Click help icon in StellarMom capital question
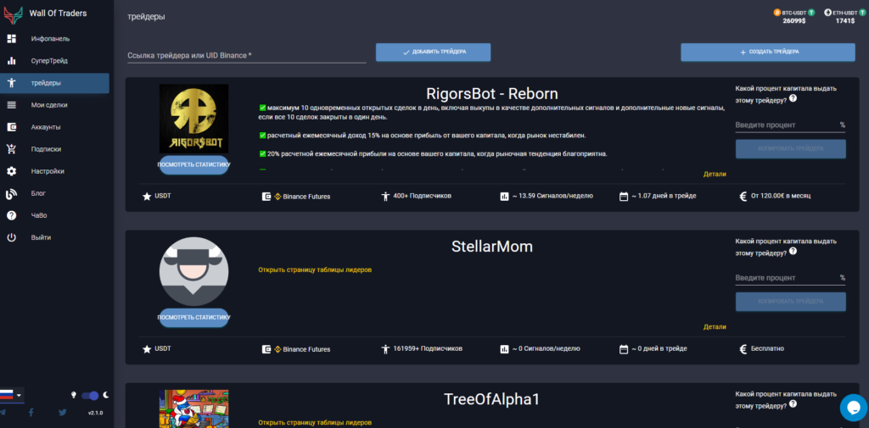The width and height of the screenshot is (869, 428). (x=793, y=251)
